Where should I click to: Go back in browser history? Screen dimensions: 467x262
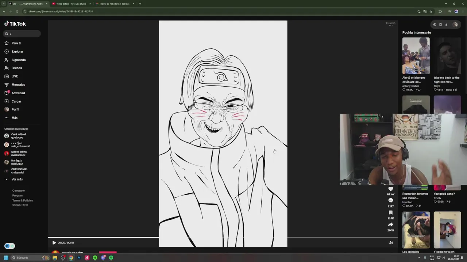click(4, 11)
